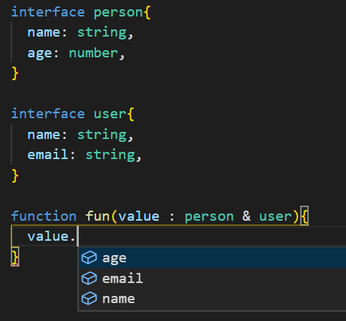Image resolution: width=346 pixels, height=321 pixels.
Task: Click the opening brace after fun signature
Action: tap(304, 216)
